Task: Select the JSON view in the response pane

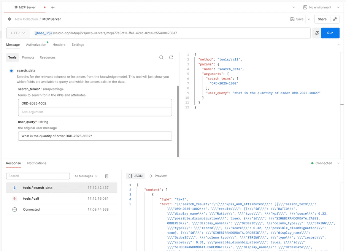Action: point(135,176)
